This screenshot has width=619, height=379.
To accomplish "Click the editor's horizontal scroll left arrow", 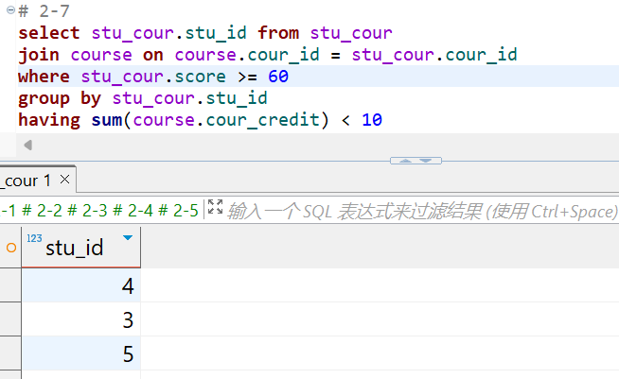I will (28, 146).
